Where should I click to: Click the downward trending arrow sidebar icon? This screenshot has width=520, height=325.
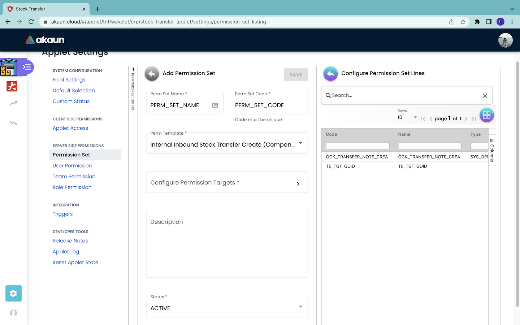click(x=13, y=123)
